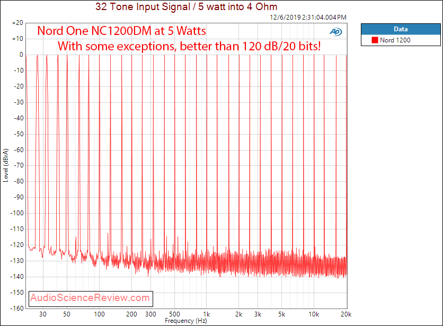Image resolution: width=443 pixels, height=326 pixels.
Task: Click the -20 tick on the level axis
Action: [19, 86]
